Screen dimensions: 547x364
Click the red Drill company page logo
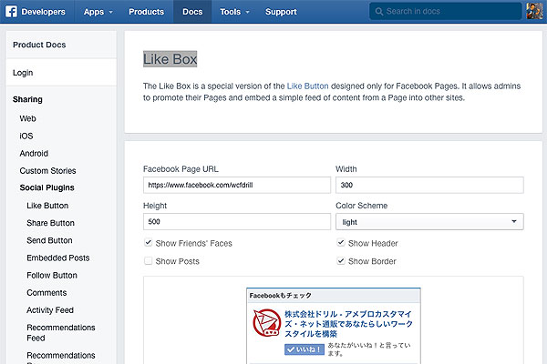pos(267,323)
